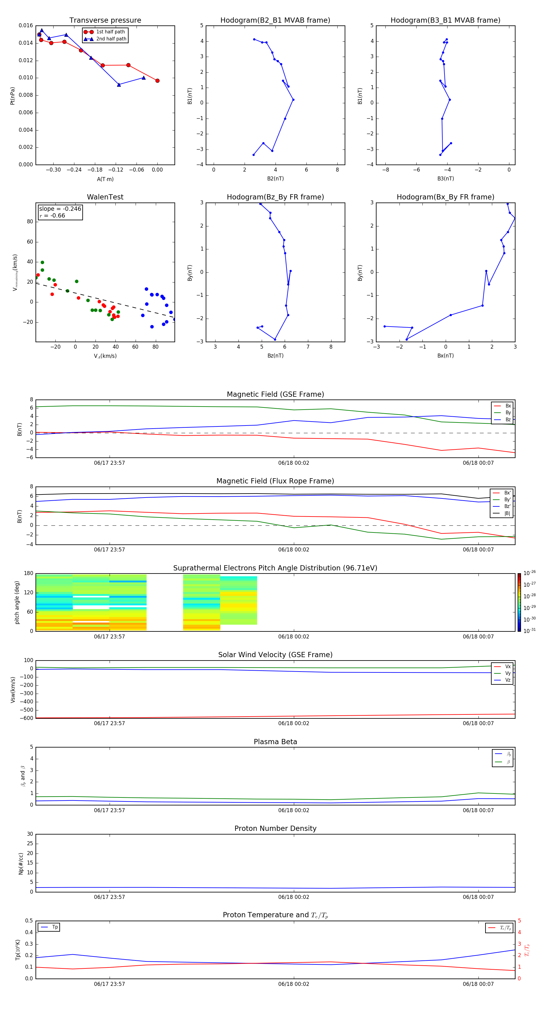The width and height of the screenshot is (551, 1011).
Task: Click 06/18 00:02 tick under Proton Temperature panel
Action: 294,984
